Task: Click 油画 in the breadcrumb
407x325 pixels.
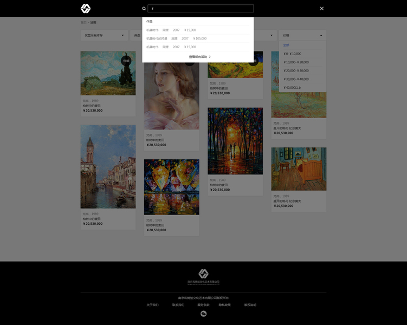Action: point(93,23)
